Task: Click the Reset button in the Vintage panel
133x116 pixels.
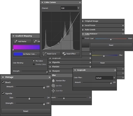Action: click(x=26, y=111)
